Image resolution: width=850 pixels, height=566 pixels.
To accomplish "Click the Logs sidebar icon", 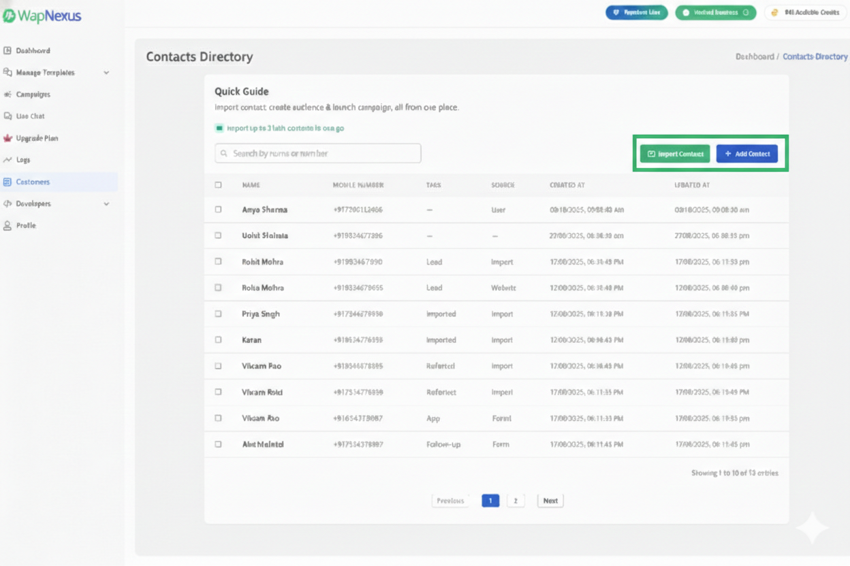I will (x=7, y=160).
